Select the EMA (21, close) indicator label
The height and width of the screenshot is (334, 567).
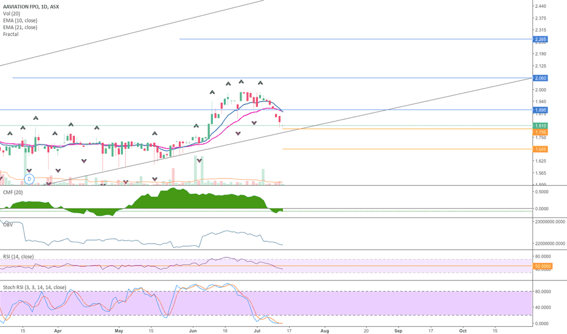click(x=20, y=27)
